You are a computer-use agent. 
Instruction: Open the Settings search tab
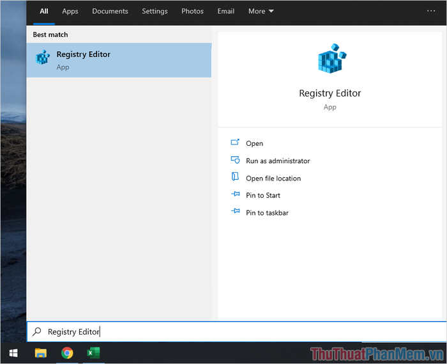[x=155, y=11]
